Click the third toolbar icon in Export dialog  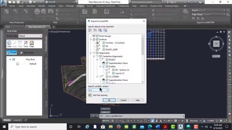(100, 30)
